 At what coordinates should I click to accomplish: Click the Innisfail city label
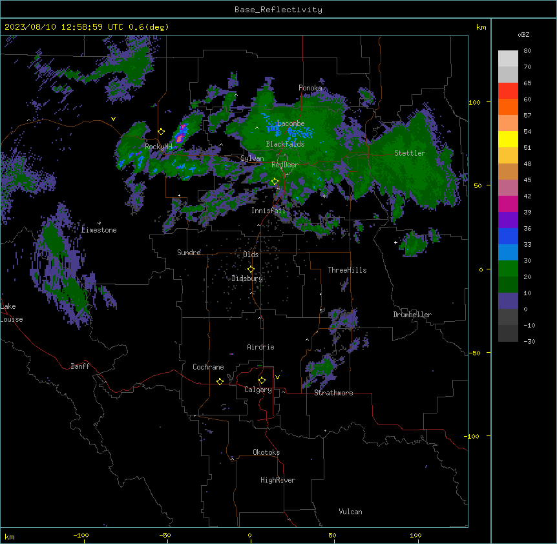coord(268,211)
